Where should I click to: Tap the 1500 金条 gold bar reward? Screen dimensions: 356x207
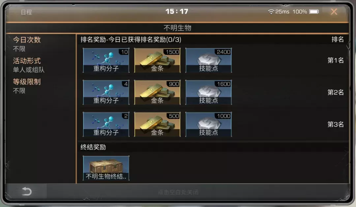point(157,60)
